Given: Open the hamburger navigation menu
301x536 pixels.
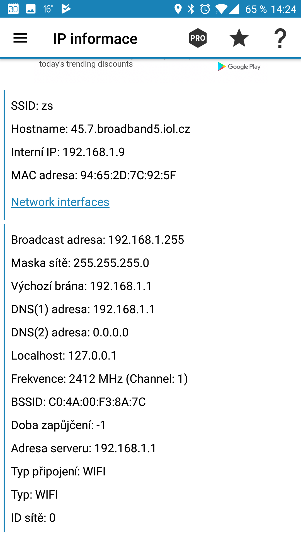Looking at the screenshot, I should pos(20,38).
